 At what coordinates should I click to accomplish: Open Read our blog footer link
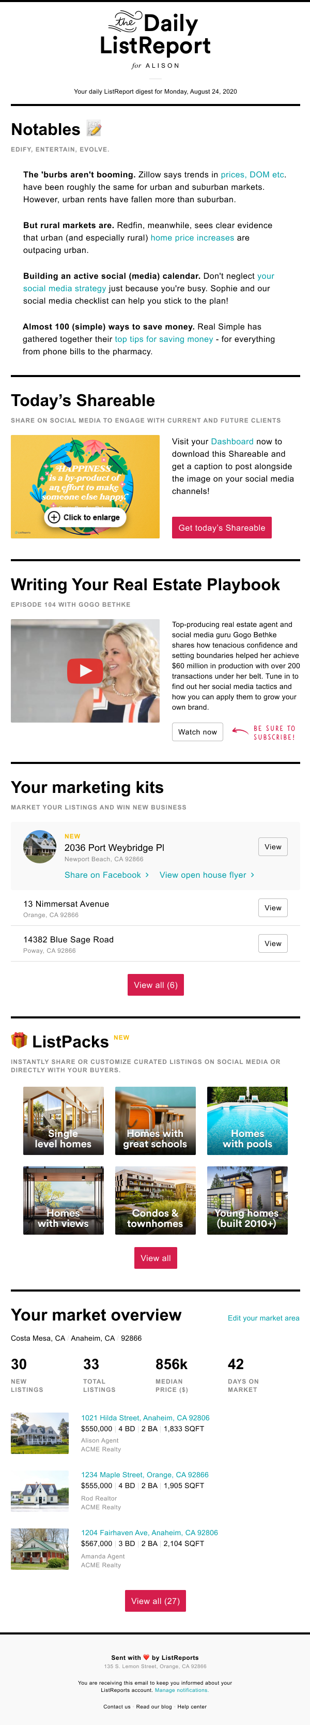point(154,1706)
